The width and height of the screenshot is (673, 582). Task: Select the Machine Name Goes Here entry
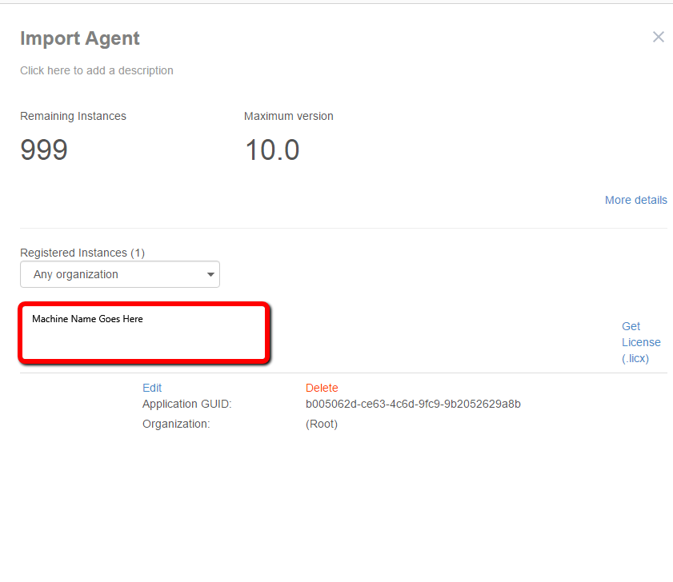(x=87, y=319)
